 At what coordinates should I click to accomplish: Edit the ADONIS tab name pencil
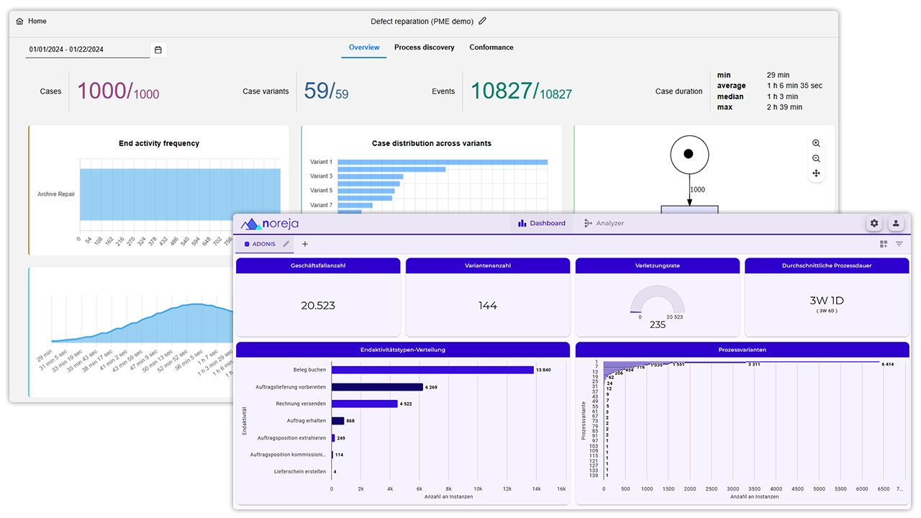pos(286,244)
